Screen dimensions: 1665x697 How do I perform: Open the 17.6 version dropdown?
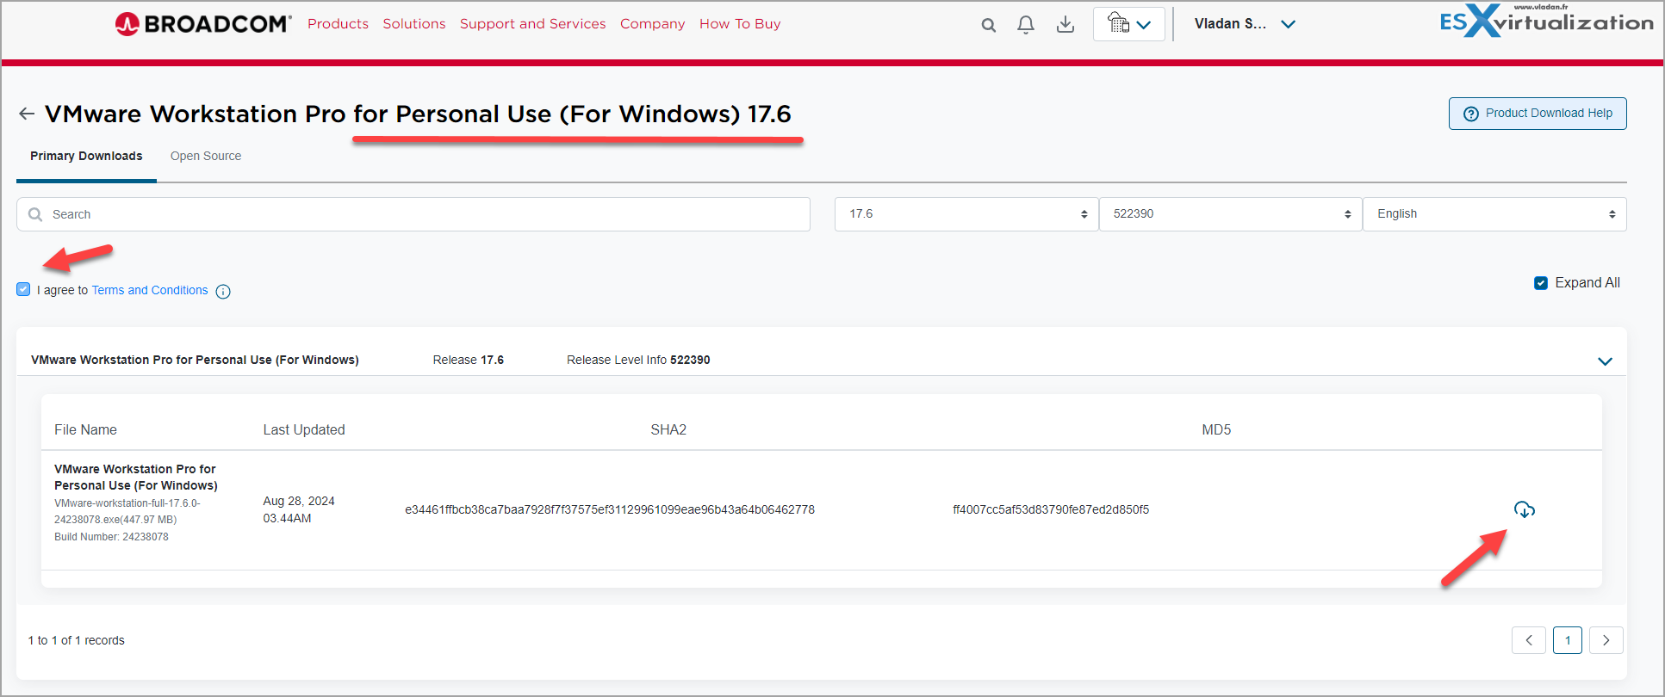coord(966,214)
